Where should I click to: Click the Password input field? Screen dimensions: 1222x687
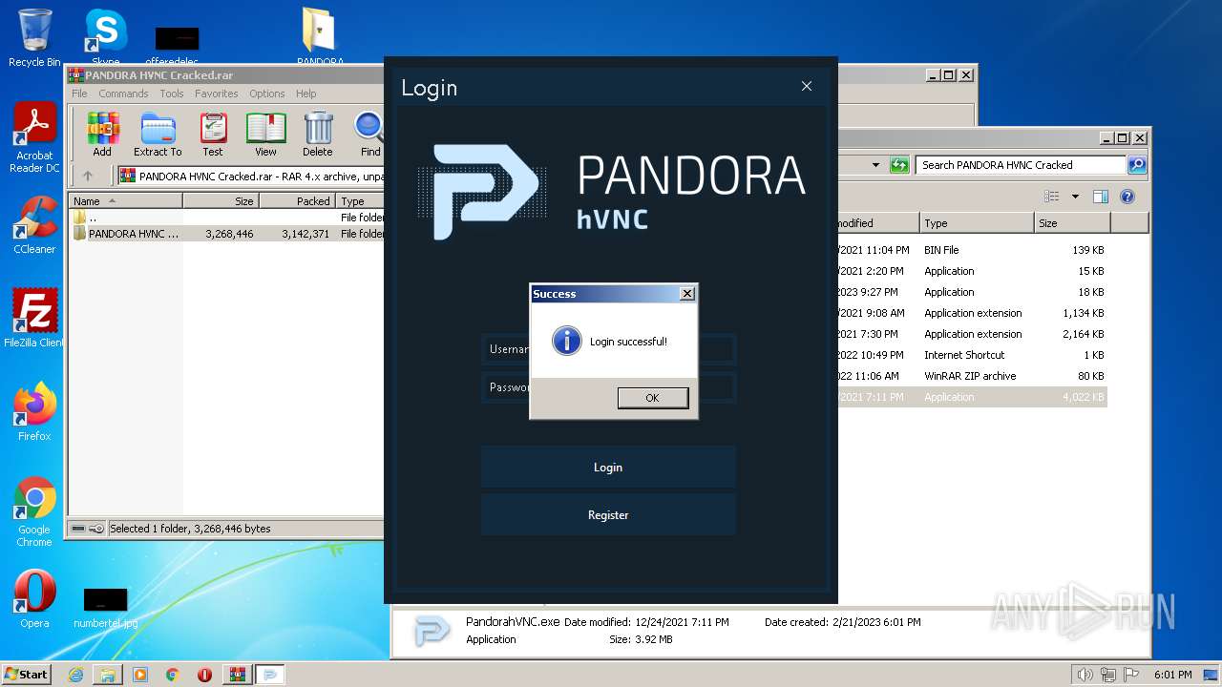(x=608, y=387)
